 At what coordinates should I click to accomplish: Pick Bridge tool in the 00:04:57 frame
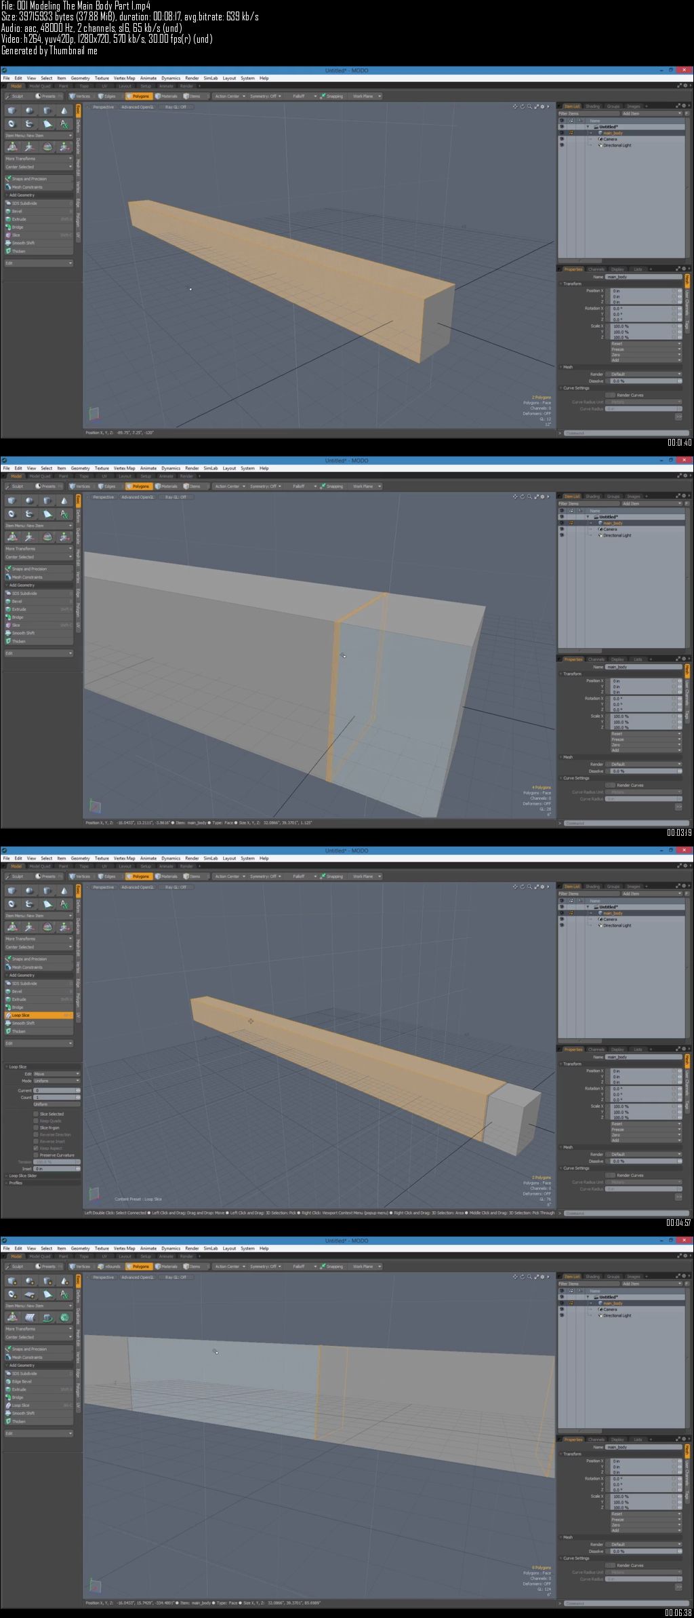(39, 1007)
